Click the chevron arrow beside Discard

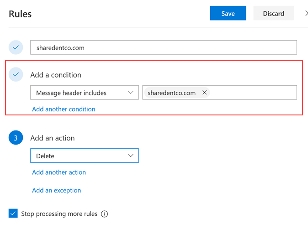306,14
